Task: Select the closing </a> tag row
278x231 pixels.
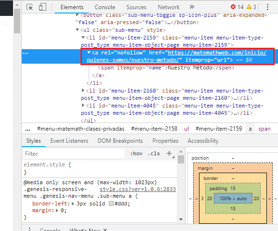Action: tap(98, 75)
